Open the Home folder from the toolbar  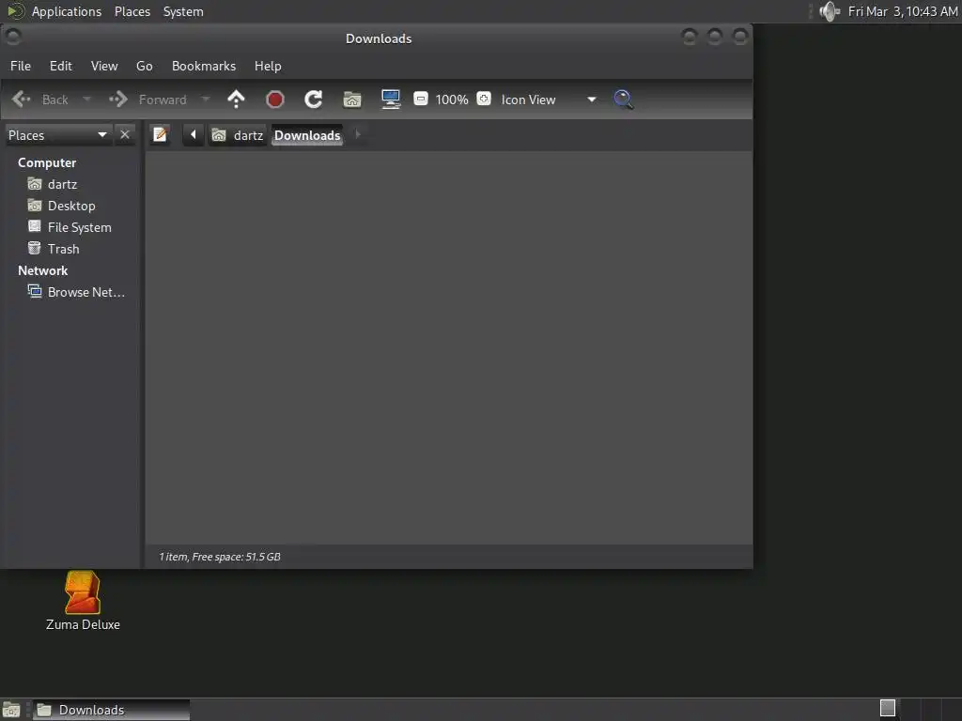click(352, 100)
